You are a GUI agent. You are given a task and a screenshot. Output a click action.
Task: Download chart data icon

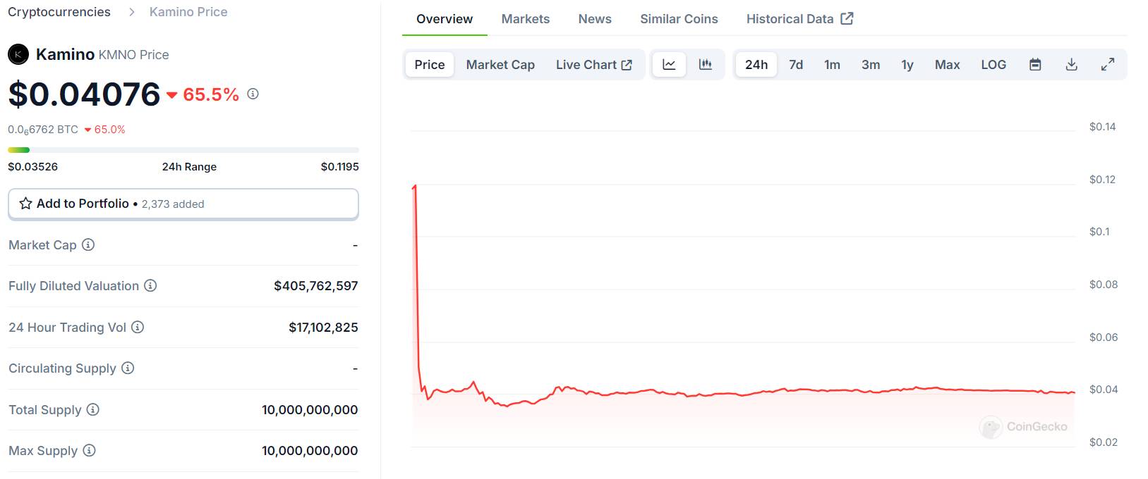pos(1071,65)
